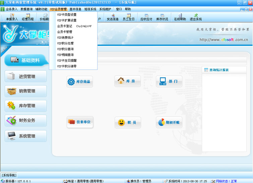Viewport: 253px width, 183px height.
Task: Click 退出系统 toolbar icon
Action: pos(196,17)
